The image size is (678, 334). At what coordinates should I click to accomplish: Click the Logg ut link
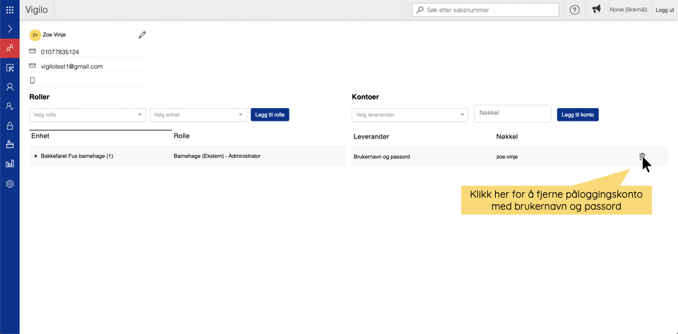(x=665, y=10)
